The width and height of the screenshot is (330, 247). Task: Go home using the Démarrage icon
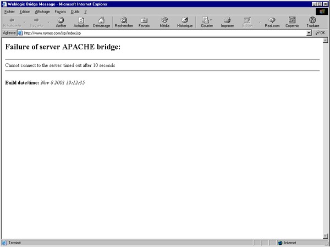click(x=101, y=23)
